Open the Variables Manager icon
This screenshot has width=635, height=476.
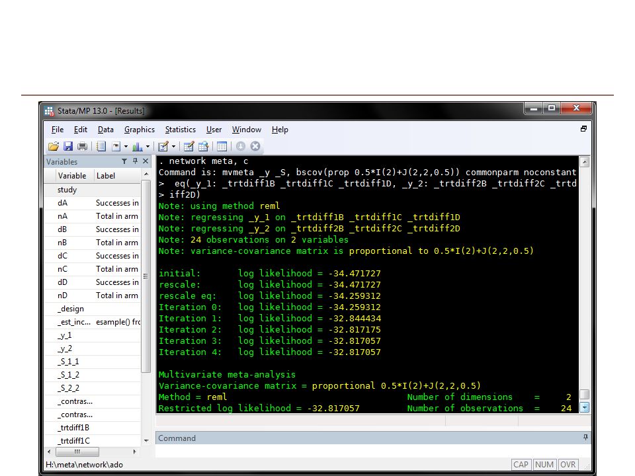point(222,147)
